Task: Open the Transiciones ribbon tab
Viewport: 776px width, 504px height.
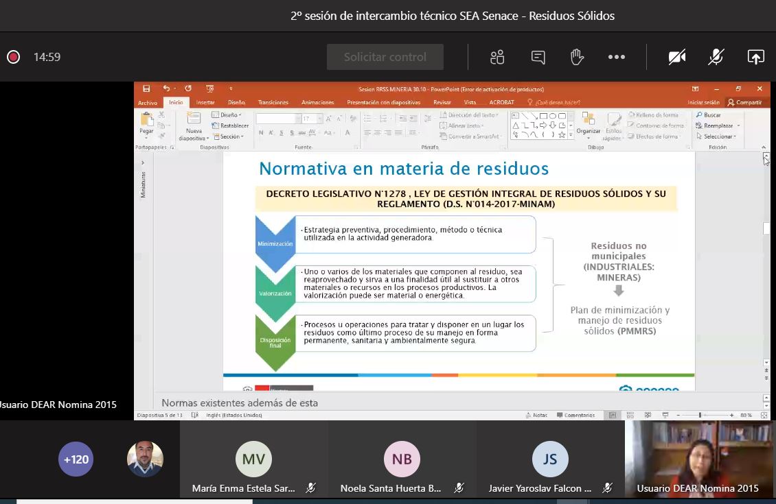Action: tap(273, 102)
